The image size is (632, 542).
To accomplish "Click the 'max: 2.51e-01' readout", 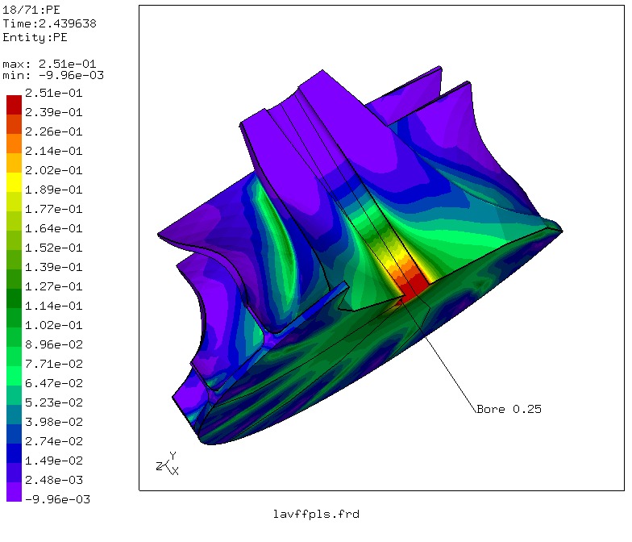I will [46, 63].
